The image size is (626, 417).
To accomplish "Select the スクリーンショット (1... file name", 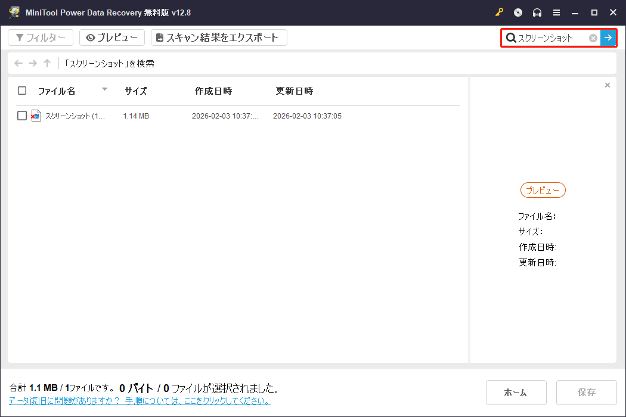I will point(75,116).
